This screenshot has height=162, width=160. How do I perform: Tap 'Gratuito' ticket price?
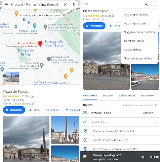(148, 113)
